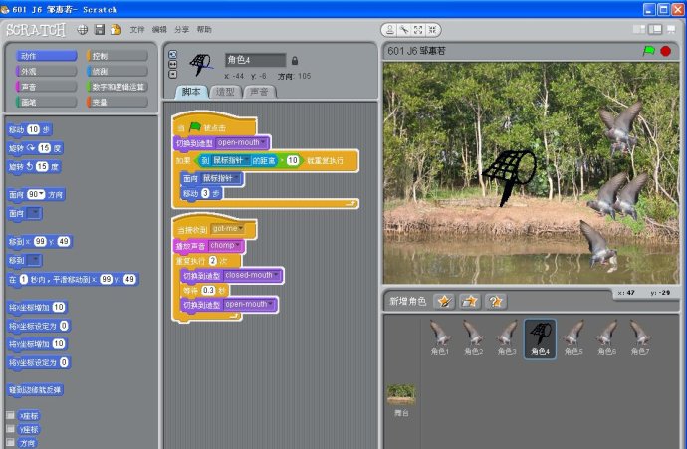Click the 10 value in 移动 palette block
This screenshot has width=687, height=449.
[33, 129]
